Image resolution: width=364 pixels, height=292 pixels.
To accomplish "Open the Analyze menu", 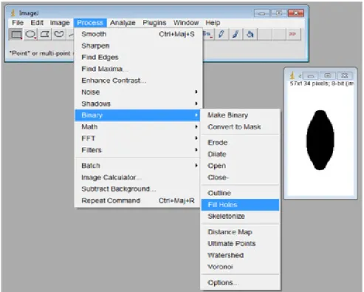I will click(x=123, y=23).
